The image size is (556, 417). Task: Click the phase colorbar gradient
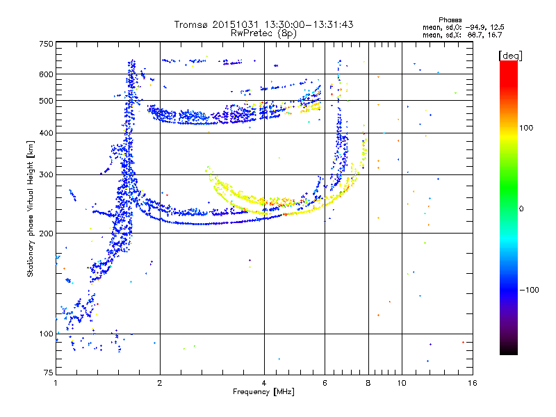point(509,208)
